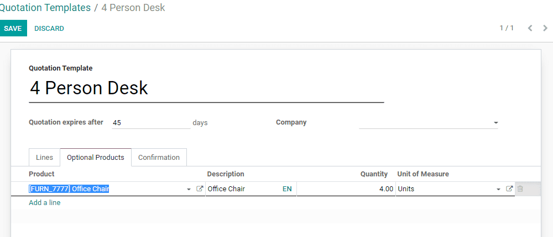This screenshot has width=553, height=237.
Task: Click the 4 Person Desk title field
Action: [x=206, y=89]
